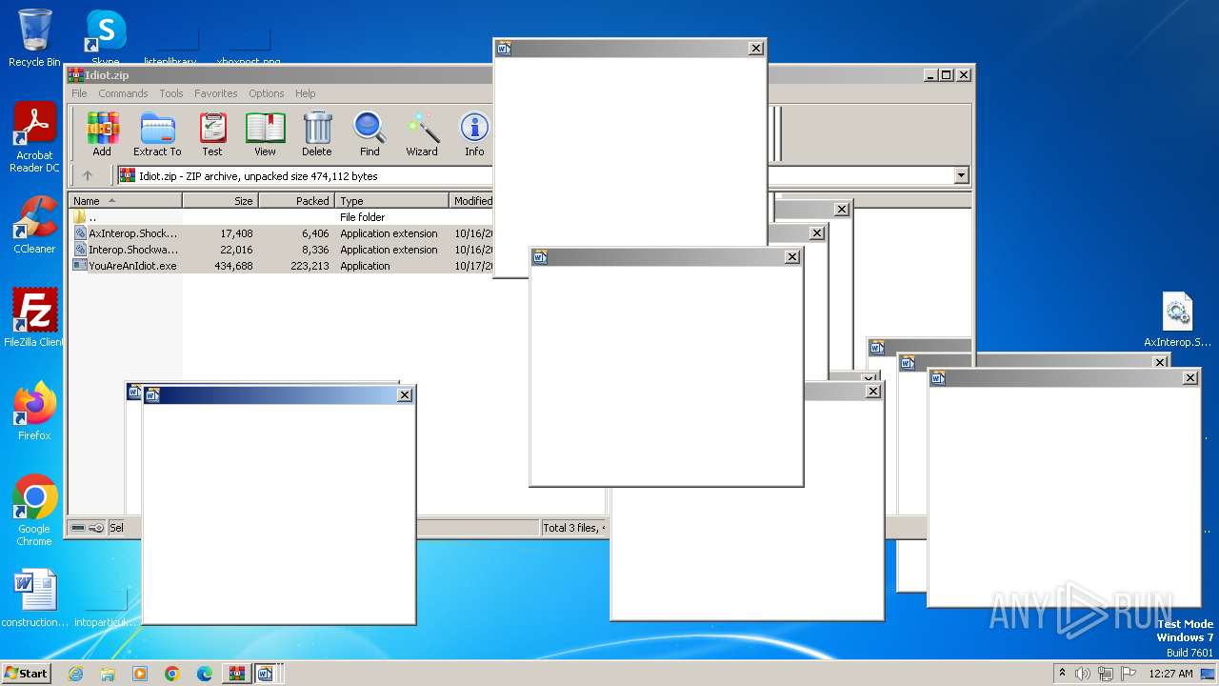The image size is (1219, 686).
Task: Launch Internet Explorer from taskbar
Action: tap(75, 674)
